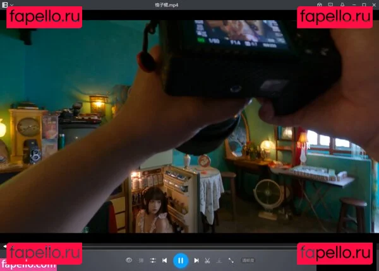The height and width of the screenshot is (271, 379).
Task: Maximize the player window
Action: (x=364, y=4)
